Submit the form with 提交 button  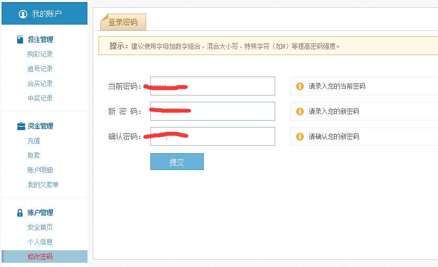click(177, 162)
